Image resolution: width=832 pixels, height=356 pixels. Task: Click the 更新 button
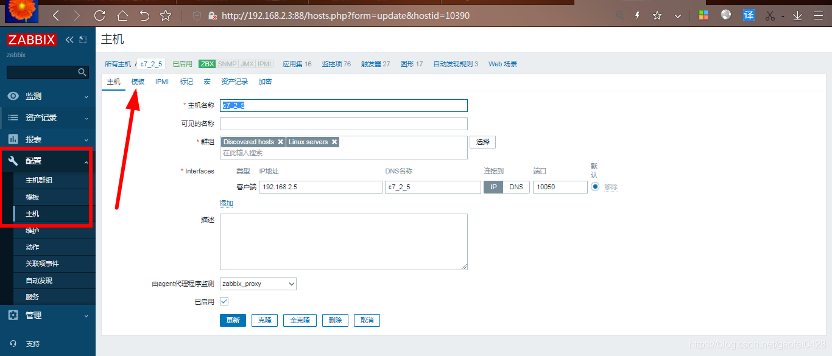coord(233,320)
